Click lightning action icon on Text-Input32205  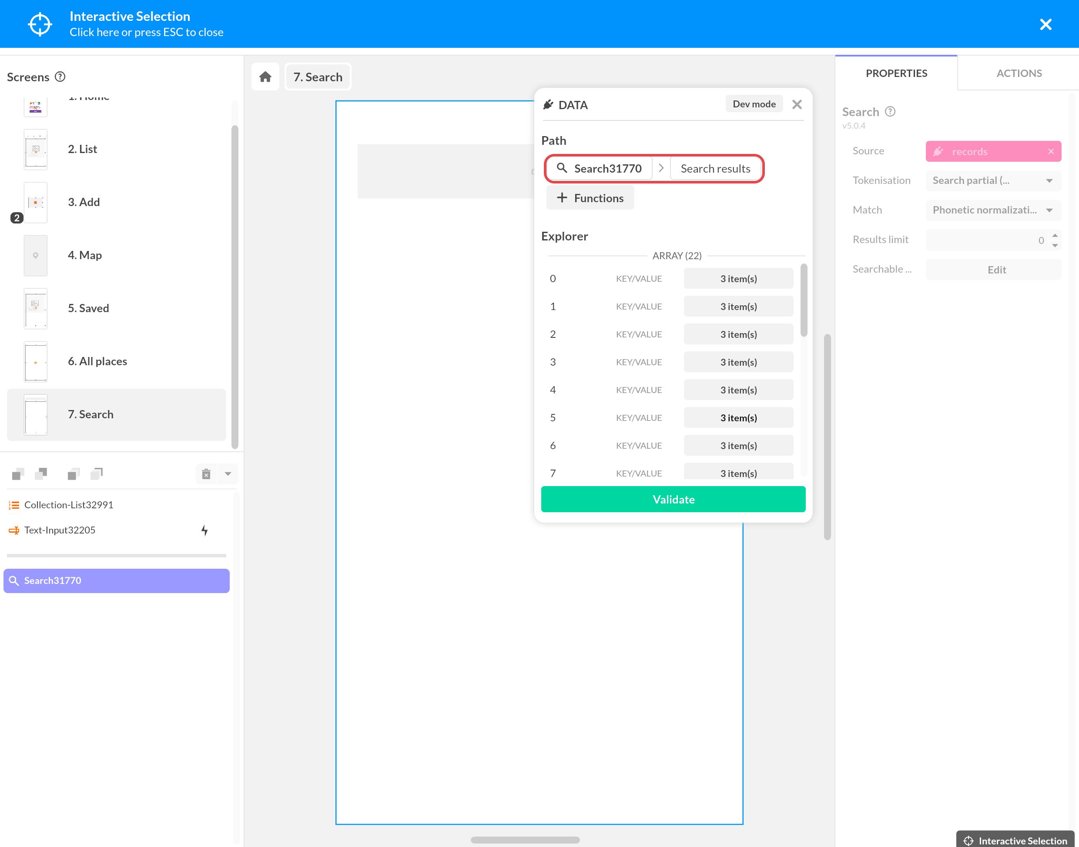coord(204,530)
